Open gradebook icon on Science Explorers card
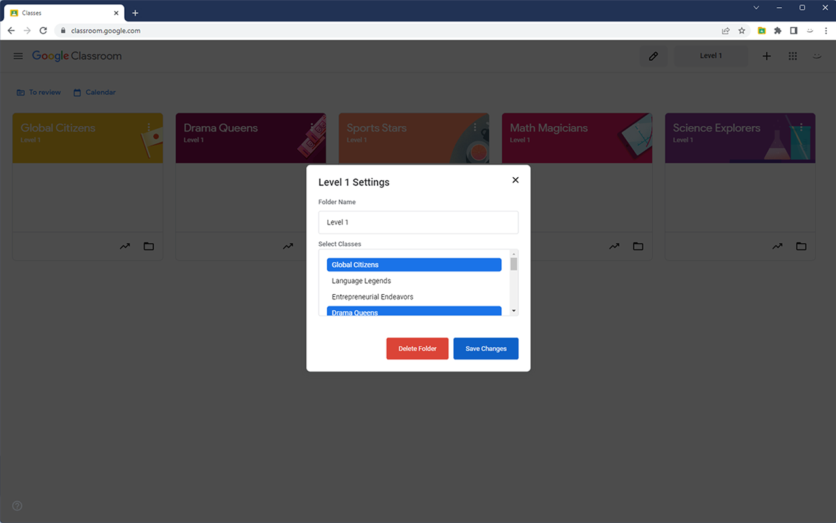The height and width of the screenshot is (523, 836). click(x=777, y=246)
